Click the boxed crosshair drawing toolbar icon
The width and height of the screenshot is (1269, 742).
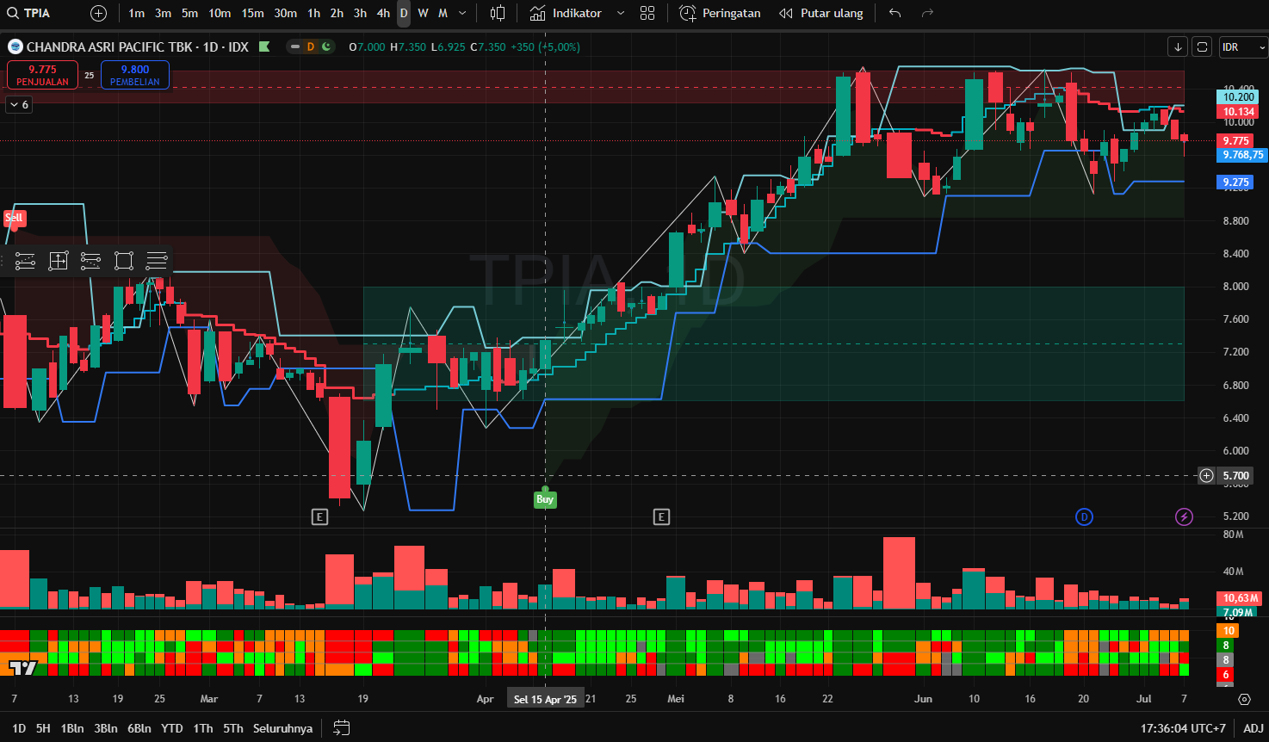(58, 261)
